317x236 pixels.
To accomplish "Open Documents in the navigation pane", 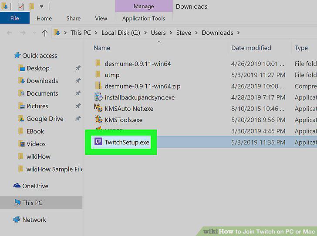I will click(42, 93).
